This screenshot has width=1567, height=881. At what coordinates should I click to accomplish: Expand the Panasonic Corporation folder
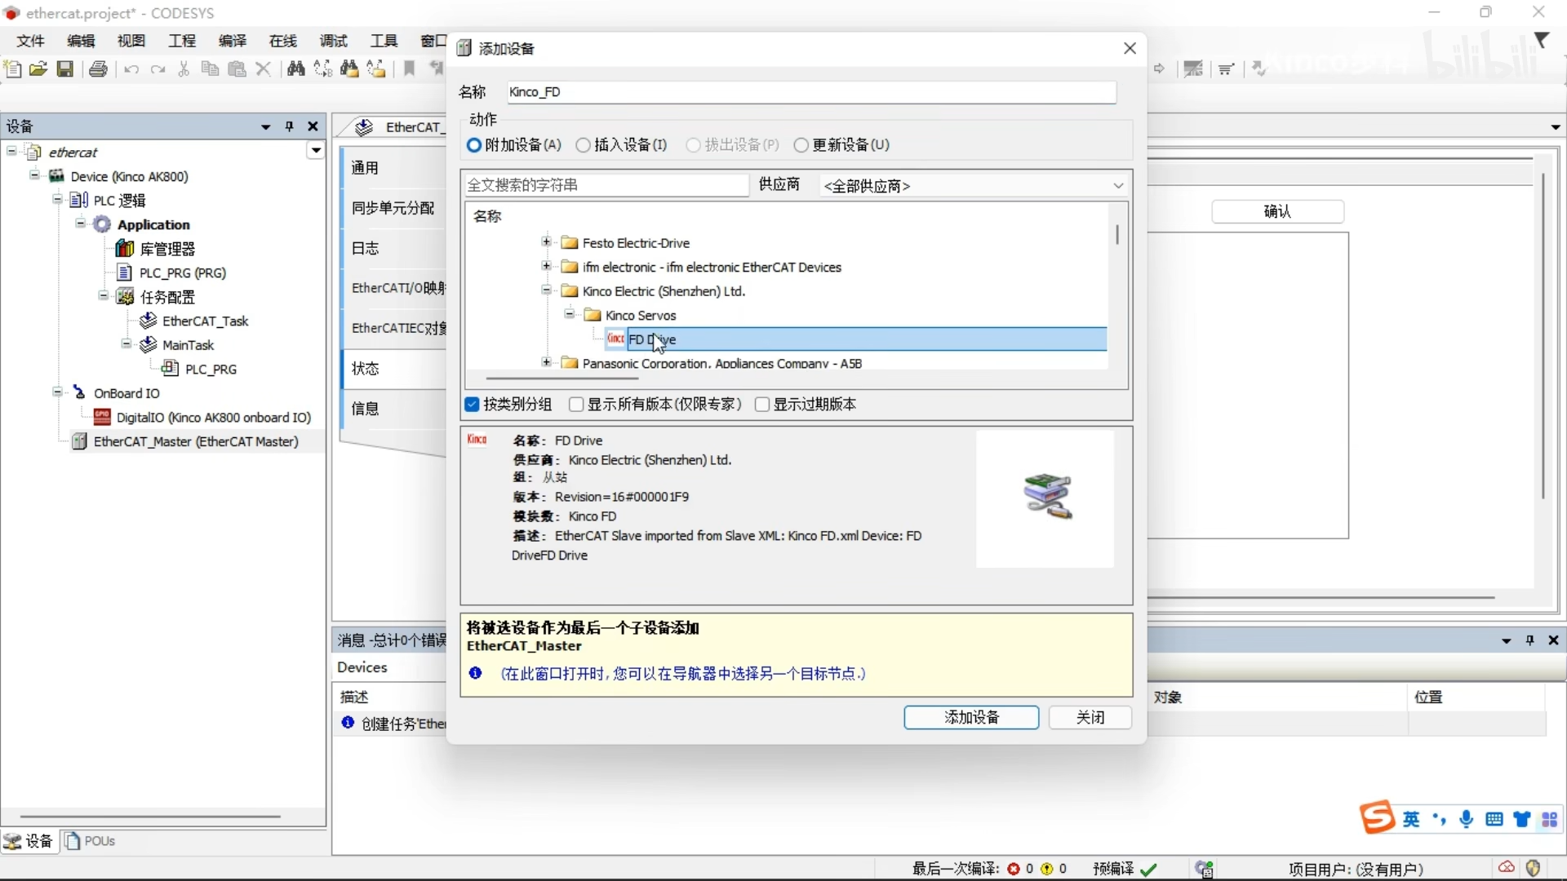click(x=546, y=362)
